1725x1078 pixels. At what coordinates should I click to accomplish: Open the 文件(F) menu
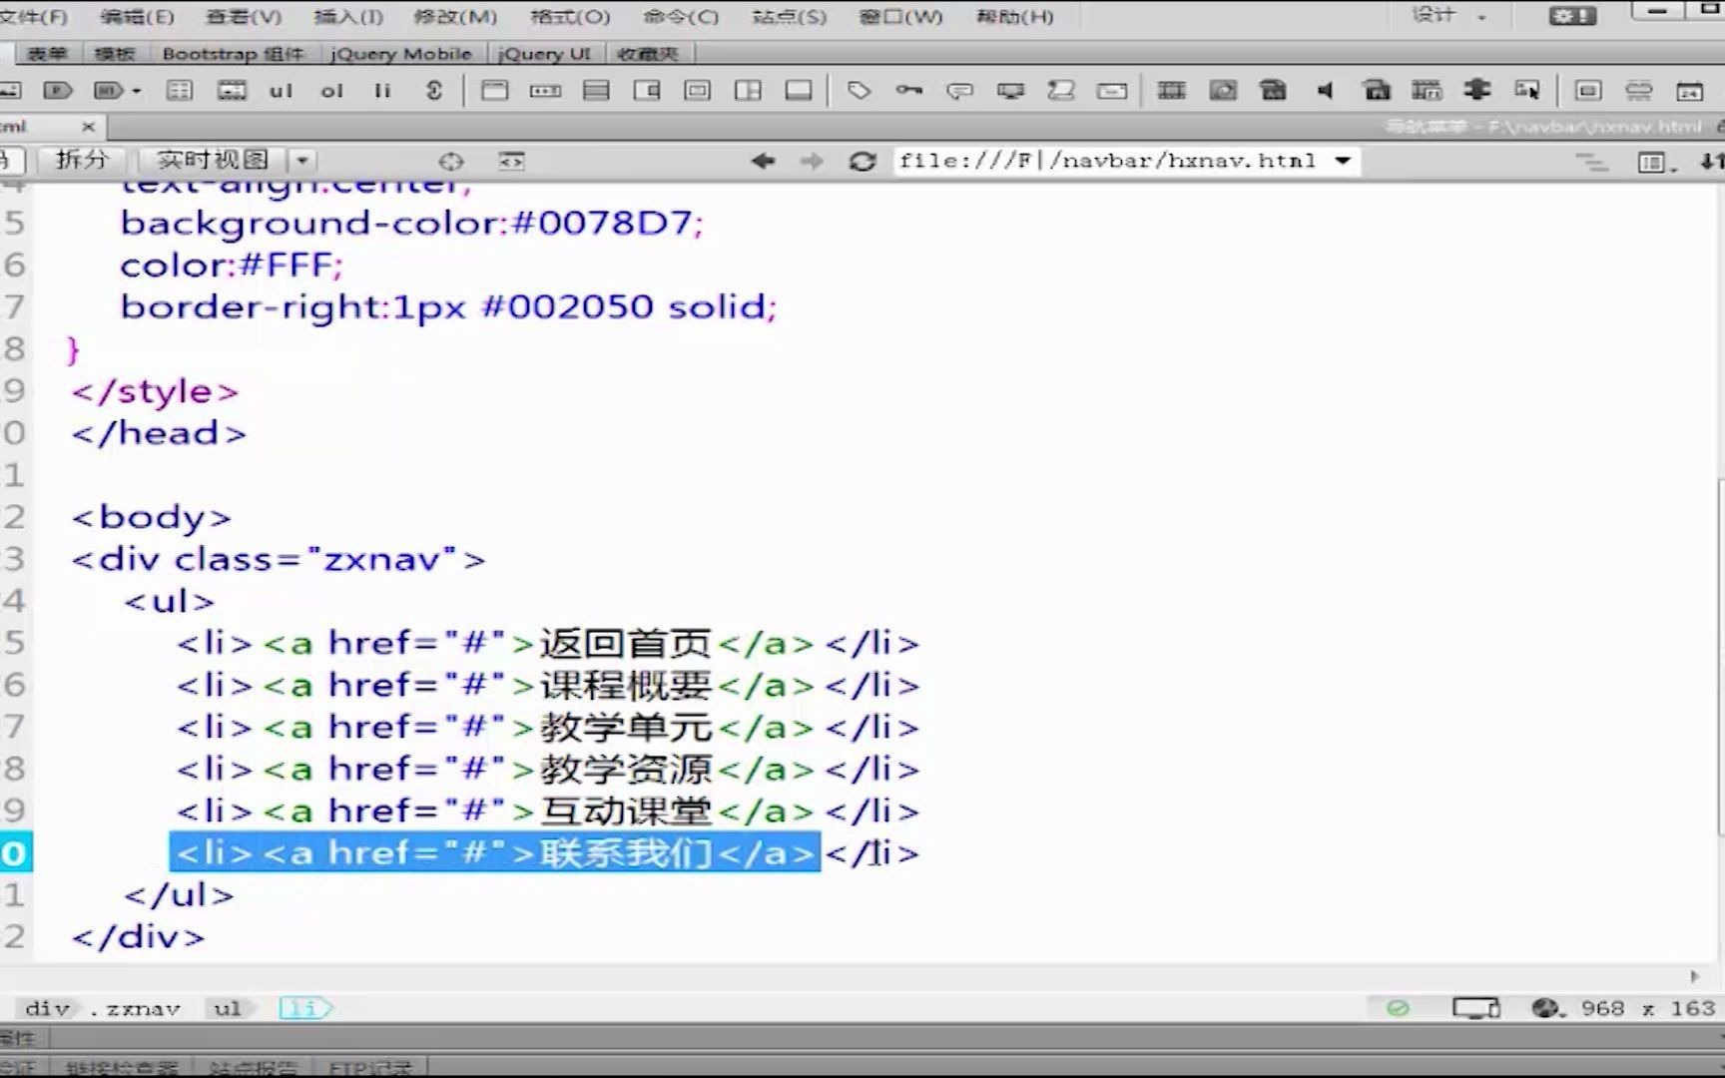[x=33, y=17]
